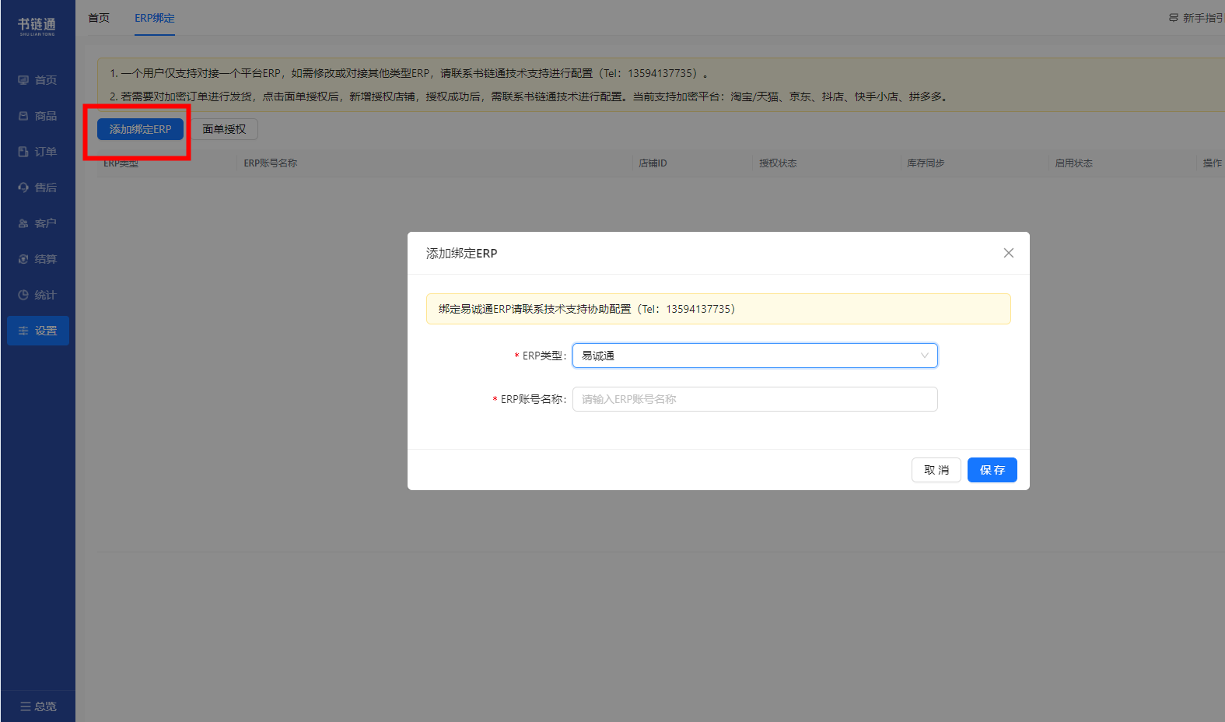This screenshot has width=1225, height=722.
Task: Click the dialog title 添加绑定ERP
Action: coord(461,253)
